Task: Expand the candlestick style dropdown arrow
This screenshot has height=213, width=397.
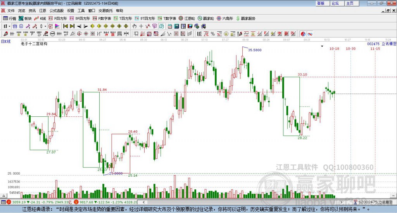Action: click(x=45, y=26)
